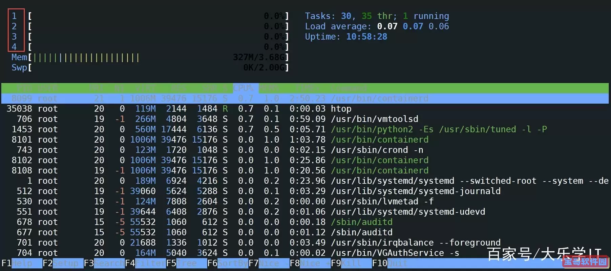Click the Uptime 10:58:28 readout

[346, 37]
